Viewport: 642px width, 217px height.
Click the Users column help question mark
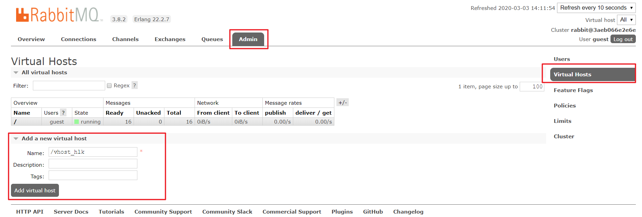coord(63,113)
